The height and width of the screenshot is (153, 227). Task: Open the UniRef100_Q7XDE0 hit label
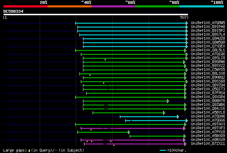(208, 46)
